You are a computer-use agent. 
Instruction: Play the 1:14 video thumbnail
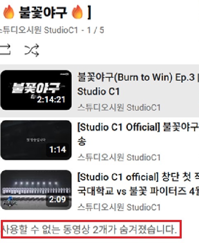pos(36,140)
